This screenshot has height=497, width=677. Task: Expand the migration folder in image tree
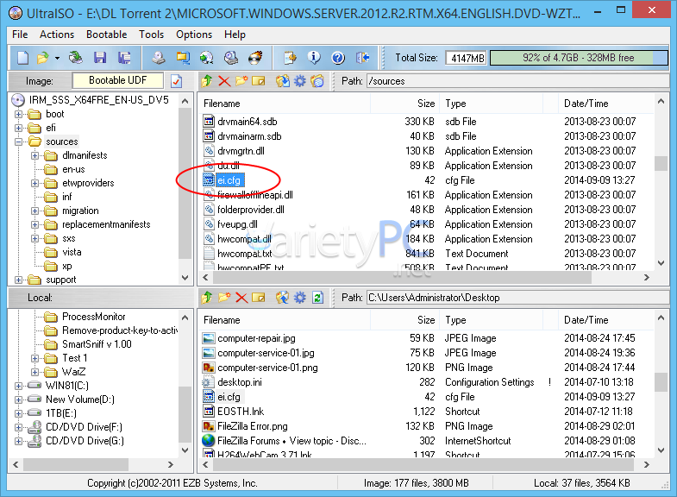point(35,211)
